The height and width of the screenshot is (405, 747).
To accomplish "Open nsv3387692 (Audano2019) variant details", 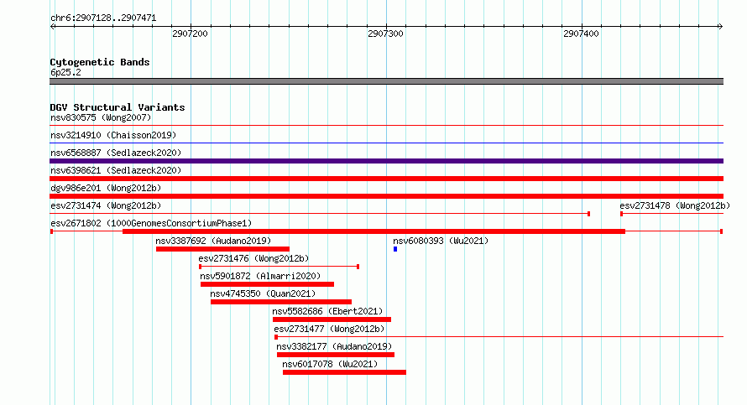I will pyautogui.click(x=213, y=241).
